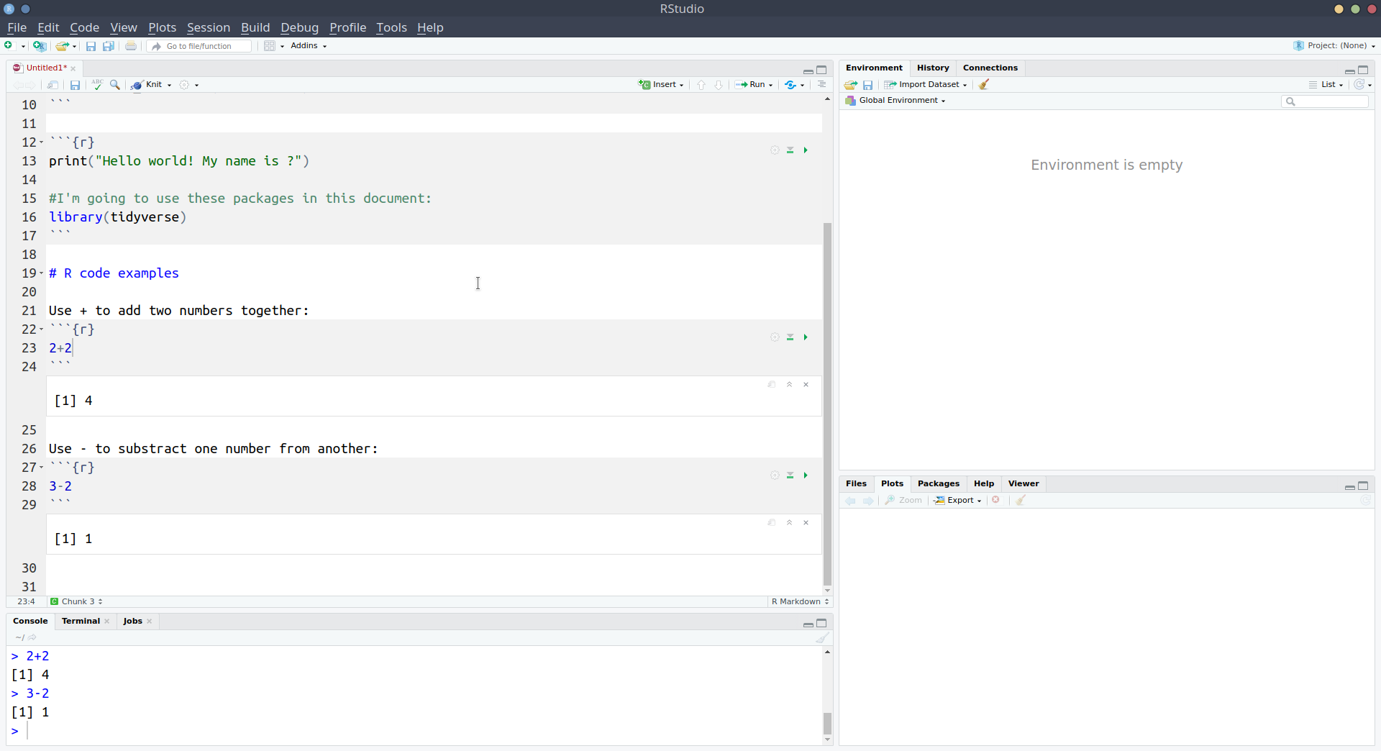Click the find/replace magnifier icon
The image size is (1381, 751).
click(x=115, y=85)
